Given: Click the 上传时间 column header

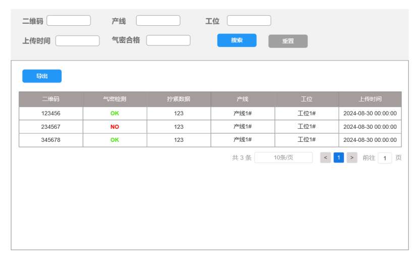Looking at the screenshot, I should click(370, 99).
